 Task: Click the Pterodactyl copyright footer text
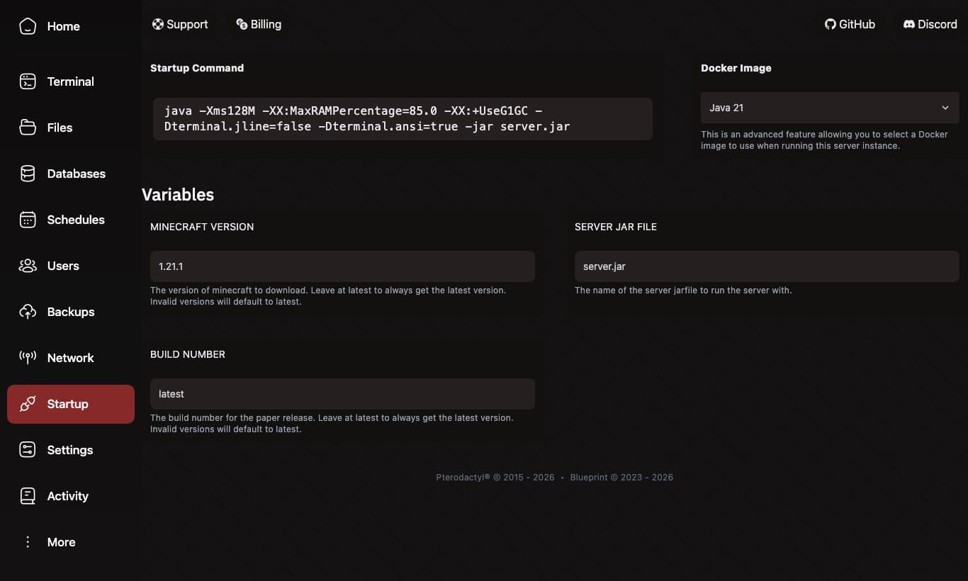point(495,478)
